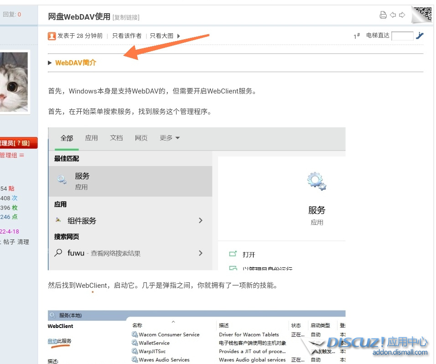Click the 启动类型 column header
Screen dimensions: 436x364
tap(320, 325)
